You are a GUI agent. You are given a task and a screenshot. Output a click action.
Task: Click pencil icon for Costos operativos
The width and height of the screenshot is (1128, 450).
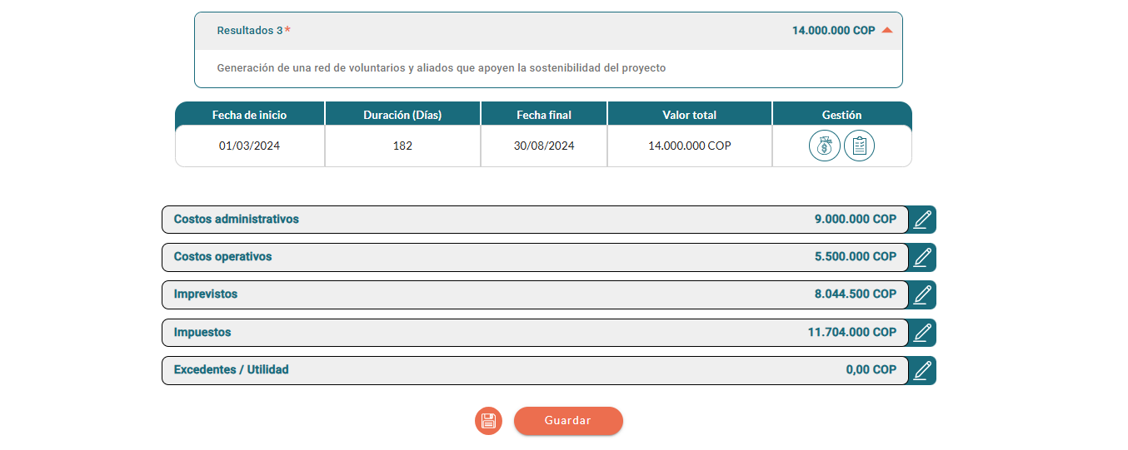(921, 257)
